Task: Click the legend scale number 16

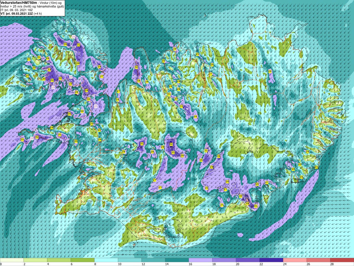Action: click(x=190, y=264)
